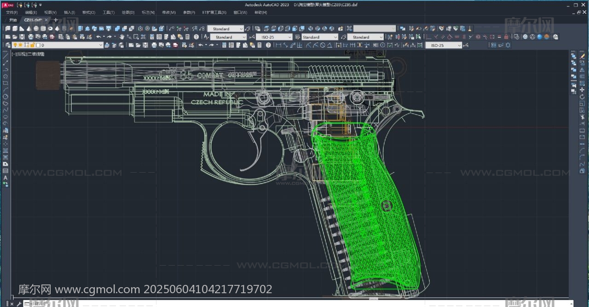This screenshot has width=589, height=307.
Task: Select the Multiline Text tool
Action: tap(6, 178)
